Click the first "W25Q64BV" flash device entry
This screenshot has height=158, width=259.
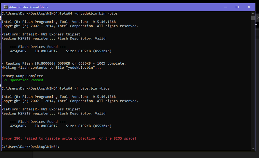tap(18, 51)
